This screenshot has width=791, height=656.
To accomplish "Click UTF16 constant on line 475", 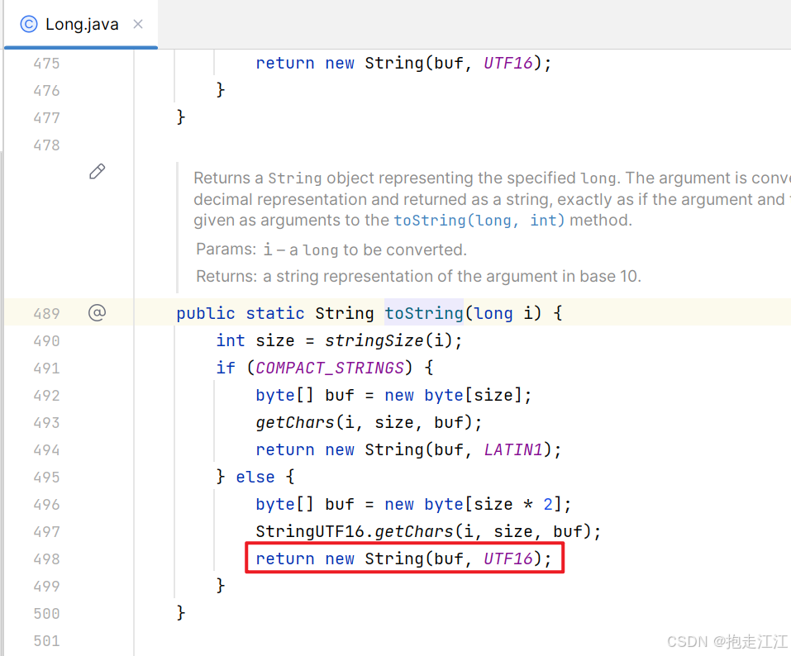I will [508, 64].
